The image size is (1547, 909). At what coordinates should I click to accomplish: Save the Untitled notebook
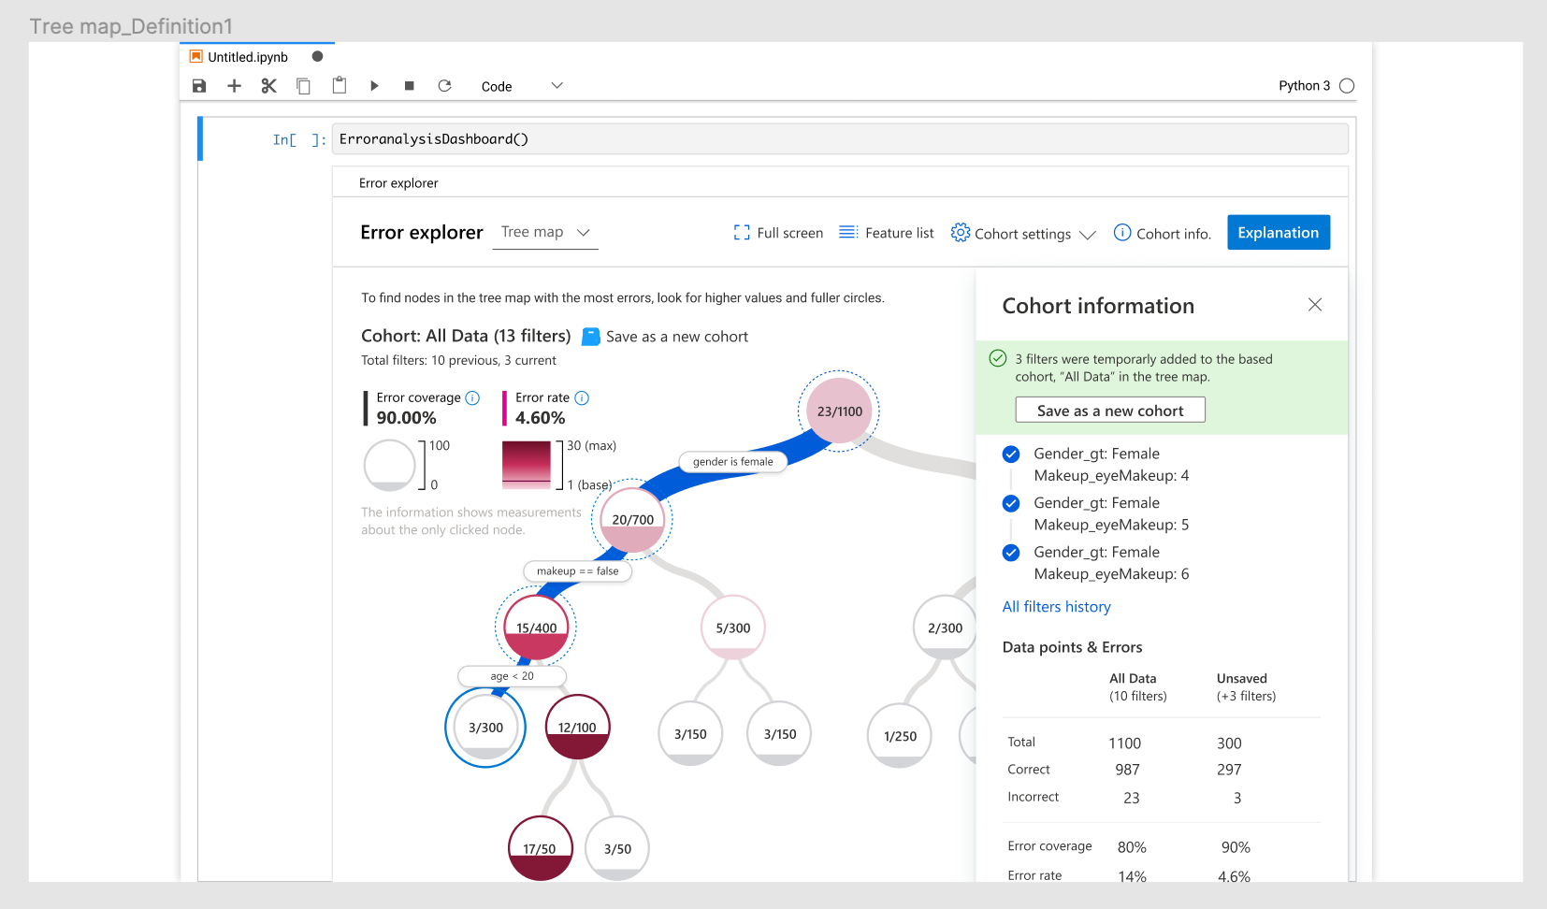199,85
